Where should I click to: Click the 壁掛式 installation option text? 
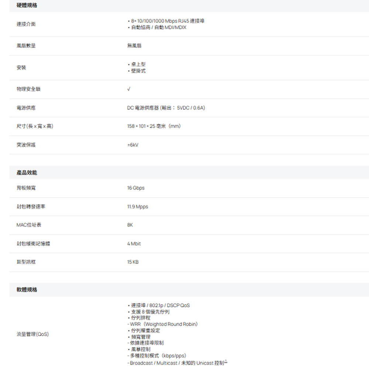(x=138, y=71)
